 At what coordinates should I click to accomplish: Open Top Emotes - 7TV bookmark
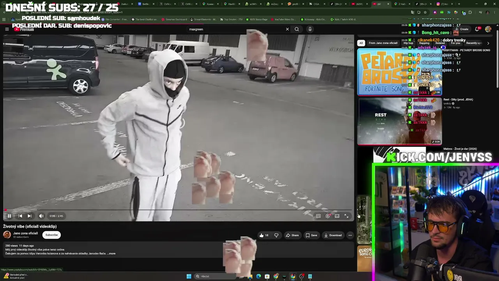tap(231, 19)
